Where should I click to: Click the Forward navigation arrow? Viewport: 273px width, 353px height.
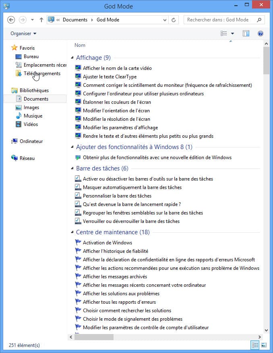pyautogui.click(x=23, y=20)
